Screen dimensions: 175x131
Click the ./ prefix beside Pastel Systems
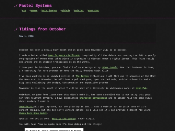pos(16,6)
